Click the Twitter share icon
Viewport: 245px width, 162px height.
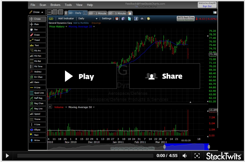coord(129,19)
